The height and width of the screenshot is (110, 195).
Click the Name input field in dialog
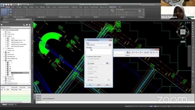click(97, 45)
